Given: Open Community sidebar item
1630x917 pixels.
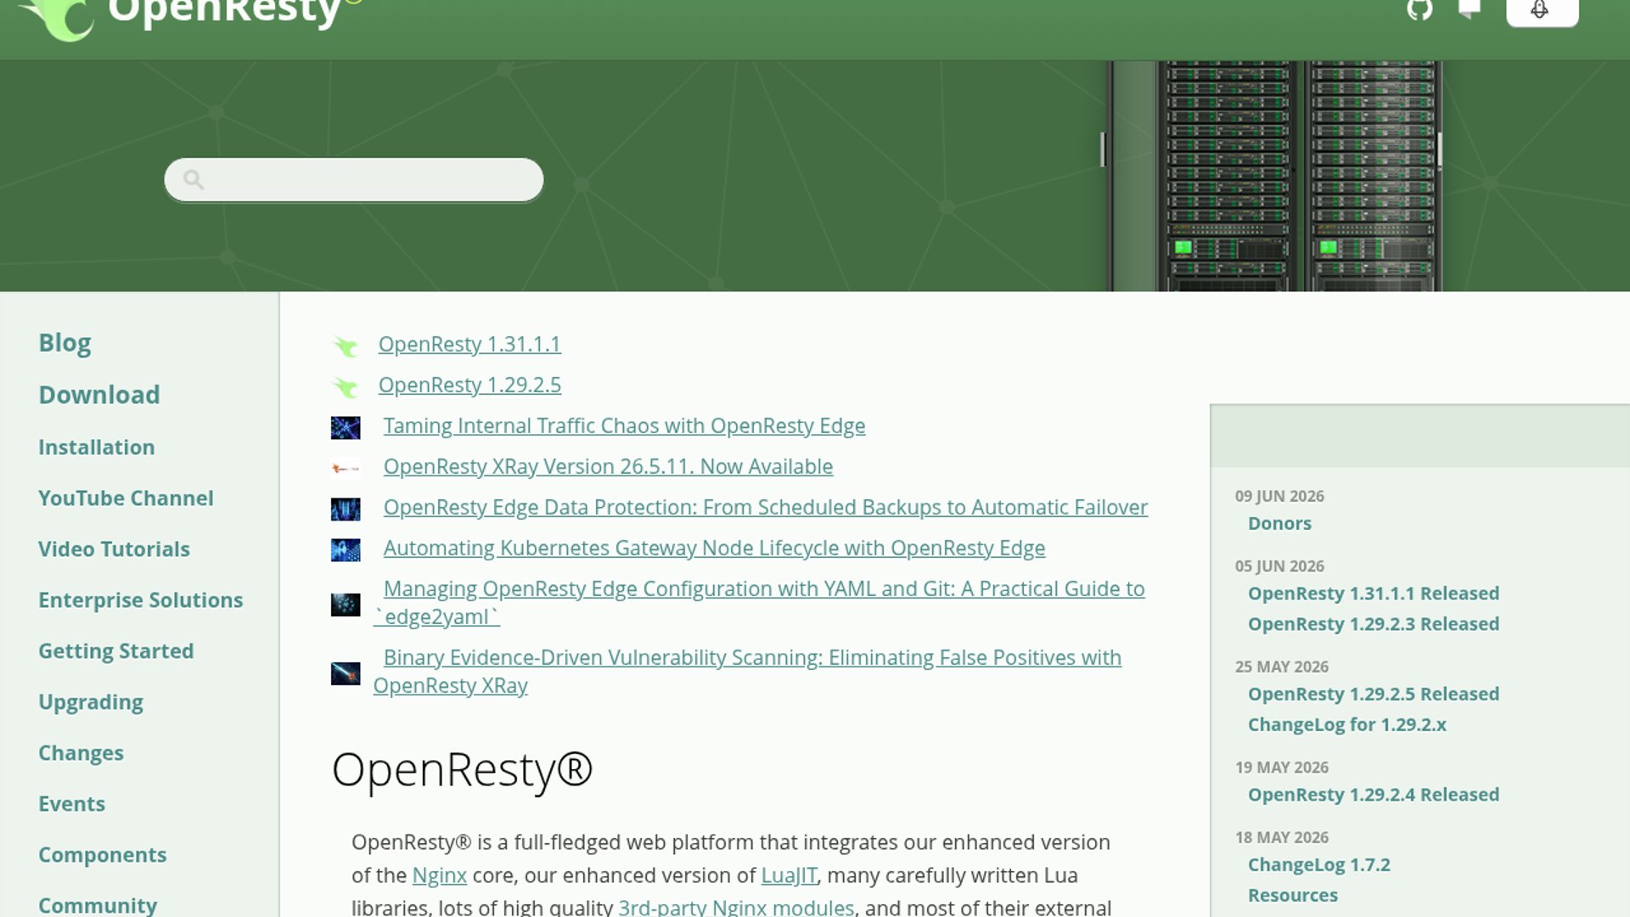Looking at the screenshot, I should pyautogui.click(x=98, y=905).
